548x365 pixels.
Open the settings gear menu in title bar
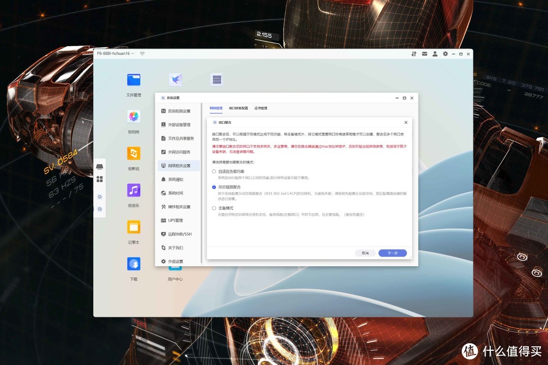coord(445,53)
